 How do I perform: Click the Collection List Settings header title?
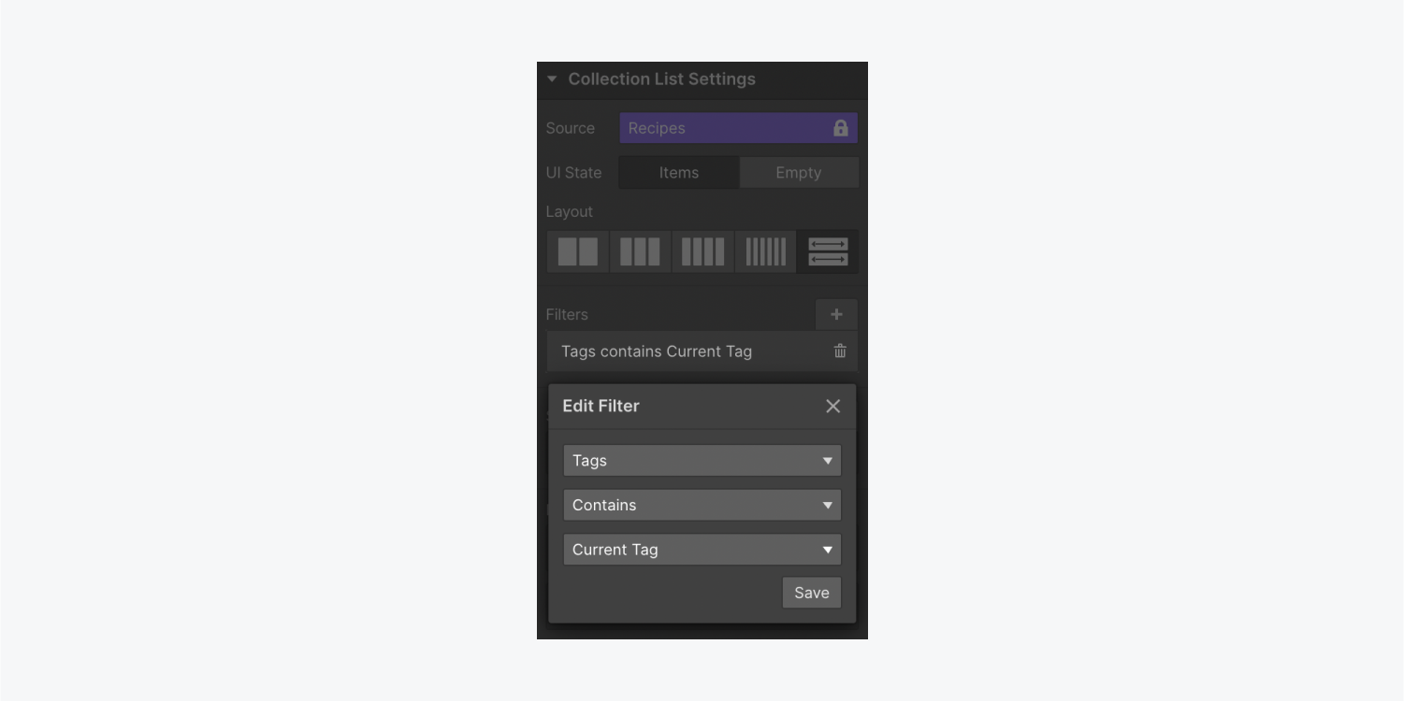(x=662, y=79)
